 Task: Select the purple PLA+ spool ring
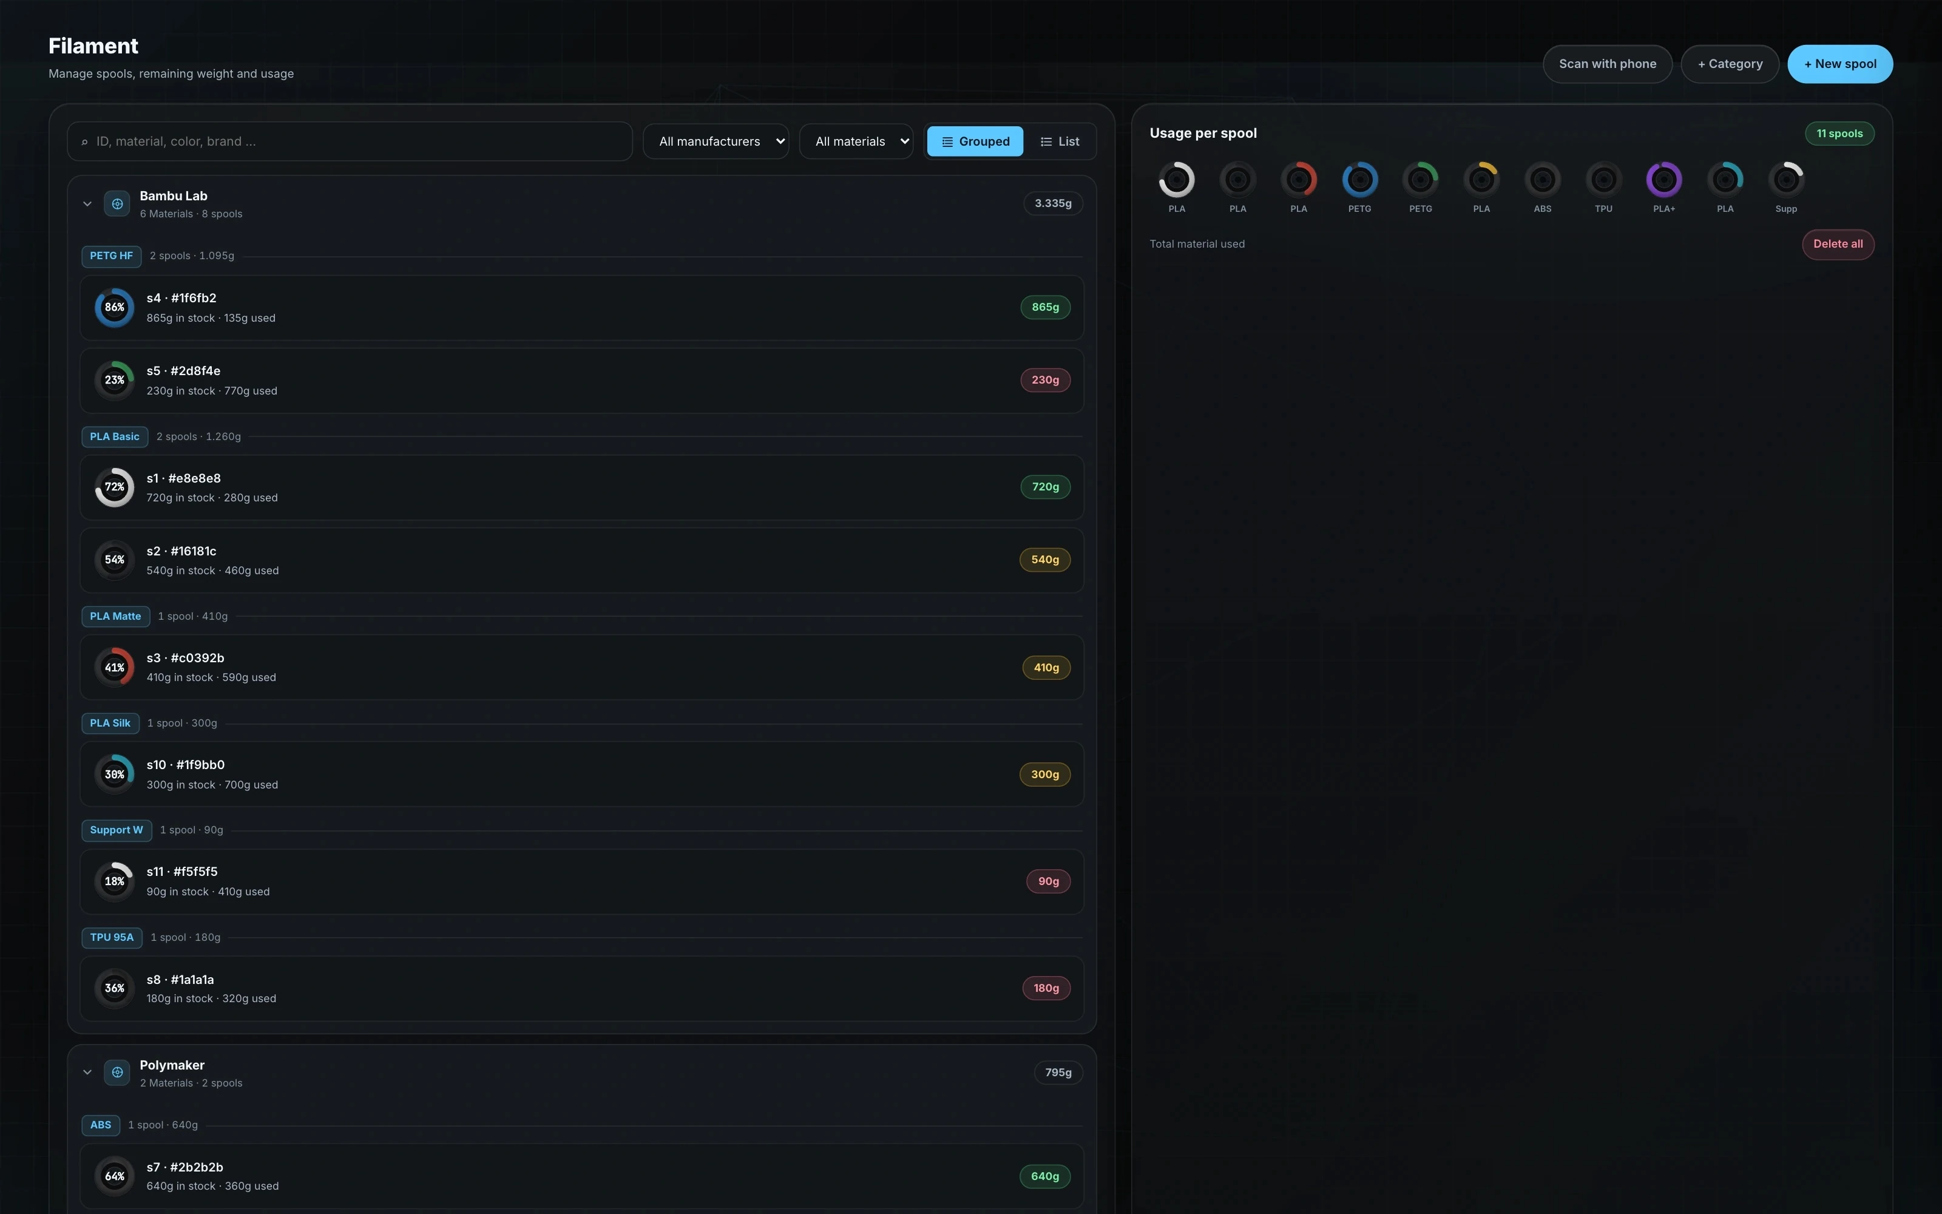[x=1664, y=180]
